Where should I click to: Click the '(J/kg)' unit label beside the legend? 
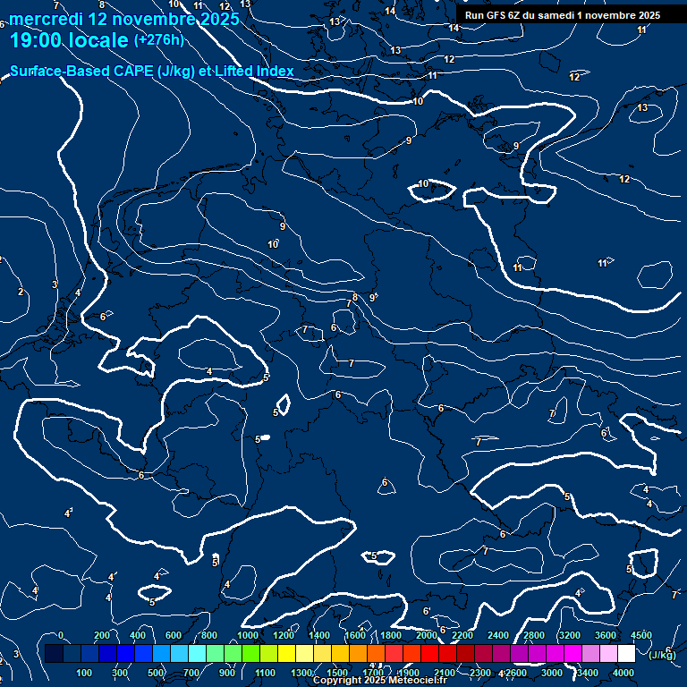tap(662, 655)
